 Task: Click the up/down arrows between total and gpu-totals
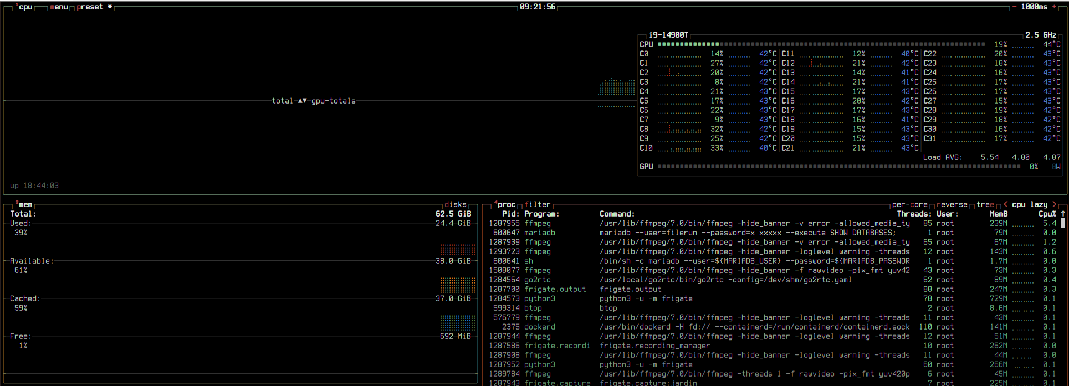[302, 101]
